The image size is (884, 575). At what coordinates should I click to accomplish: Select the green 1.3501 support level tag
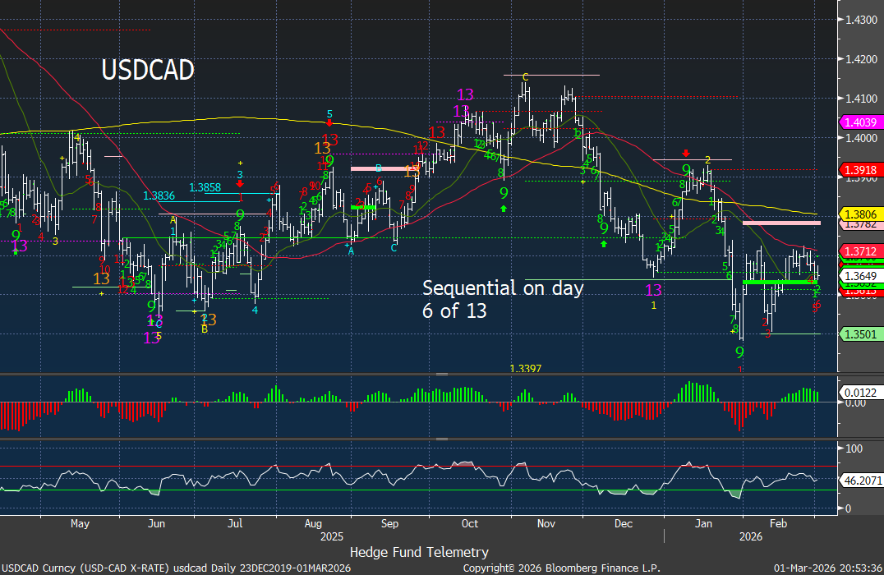pos(859,333)
